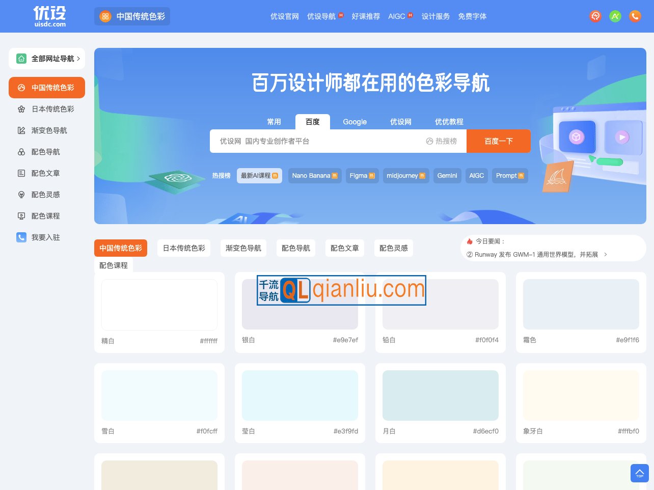Viewport: 654px width, 490px height.
Task: Open 配色课程 via its monitor icon
Action: 21,216
